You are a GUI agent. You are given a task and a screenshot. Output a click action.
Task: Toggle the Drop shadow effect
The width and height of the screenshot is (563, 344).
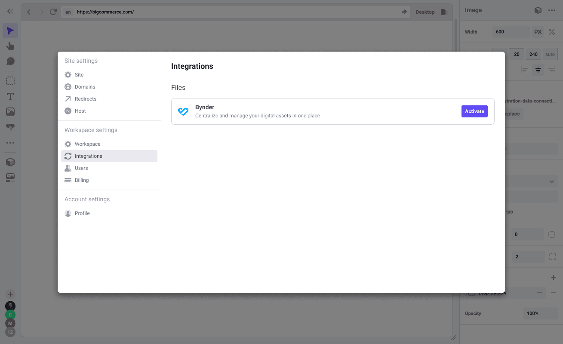click(x=471, y=293)
